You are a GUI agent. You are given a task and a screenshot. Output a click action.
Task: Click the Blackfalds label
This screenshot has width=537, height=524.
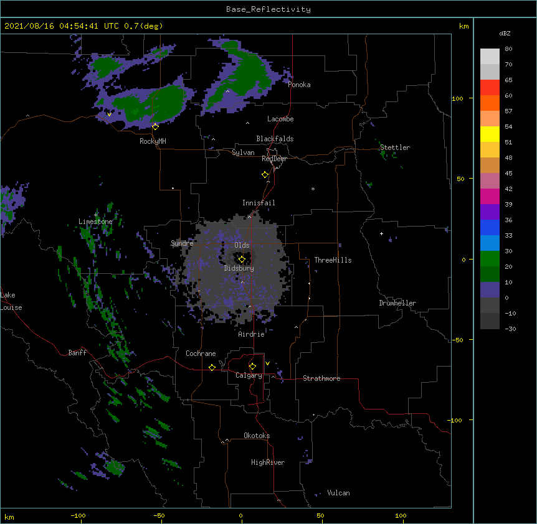click(275, 139)
